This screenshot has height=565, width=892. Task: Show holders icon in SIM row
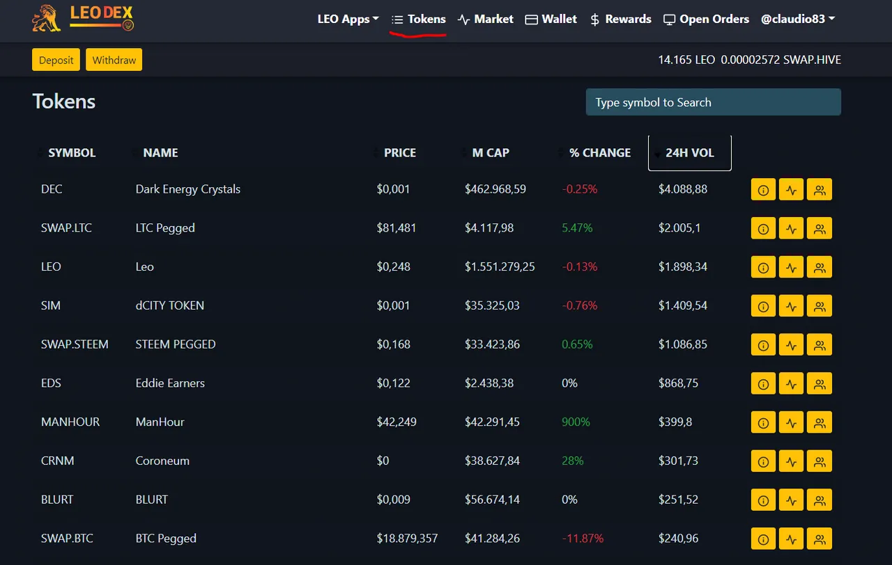tap(820, 305)
